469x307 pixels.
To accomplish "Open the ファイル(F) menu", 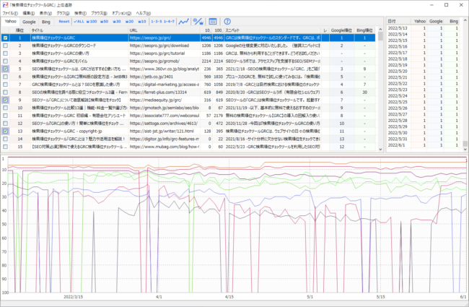I will pyautogui.click(x=11, y=13).
